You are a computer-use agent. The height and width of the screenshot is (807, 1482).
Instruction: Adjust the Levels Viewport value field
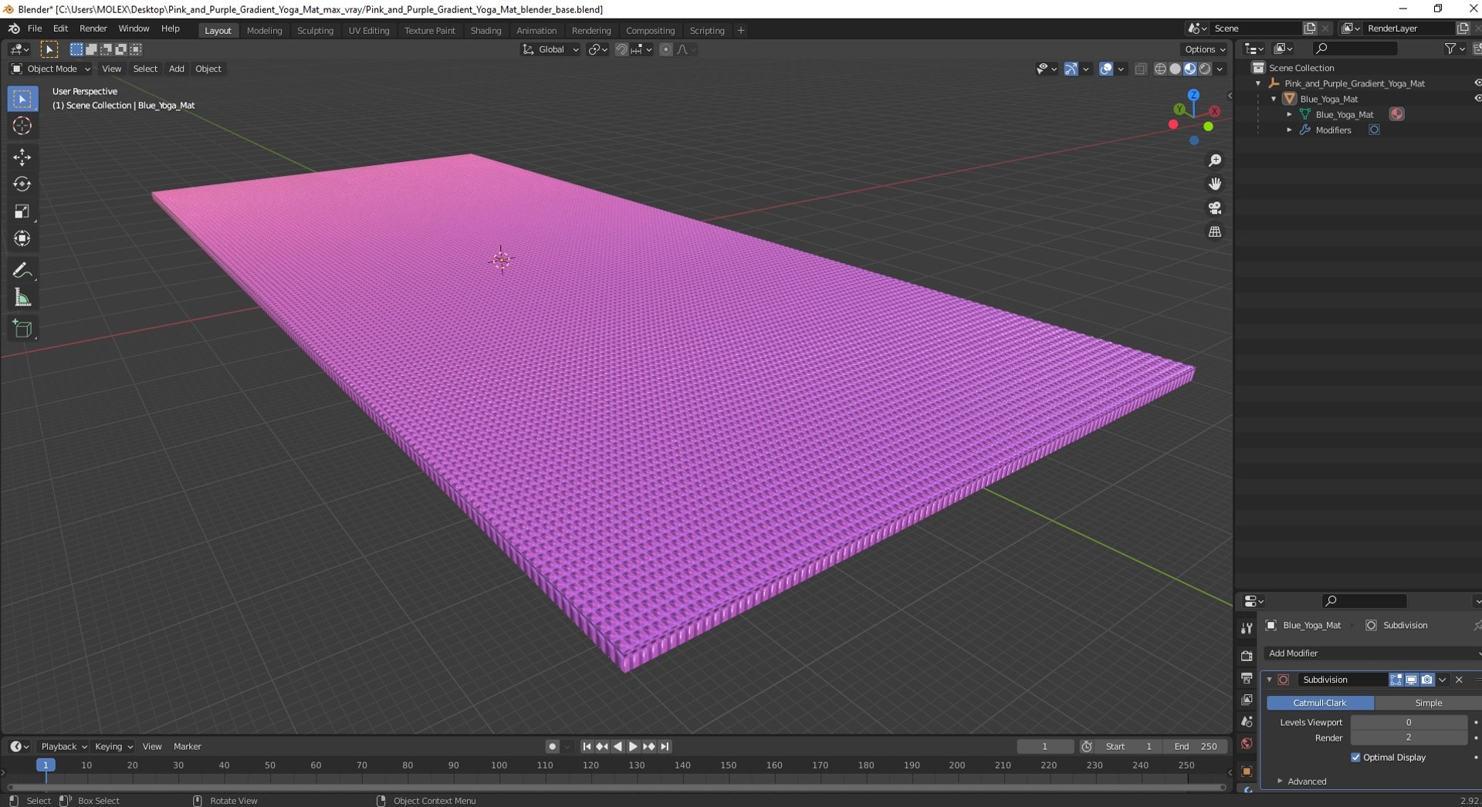pos(1408,723)
